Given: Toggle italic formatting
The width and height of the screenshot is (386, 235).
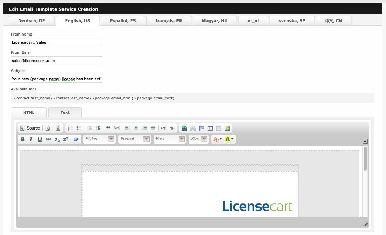Looking at the screenshot, I should point(31,139).
